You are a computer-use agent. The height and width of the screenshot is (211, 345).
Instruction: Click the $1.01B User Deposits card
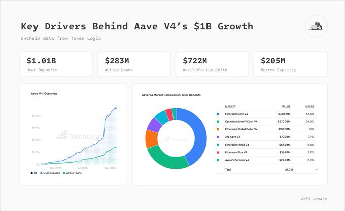[56, 64]
